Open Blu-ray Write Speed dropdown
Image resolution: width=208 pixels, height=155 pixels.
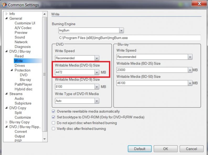tap(190, 57)
